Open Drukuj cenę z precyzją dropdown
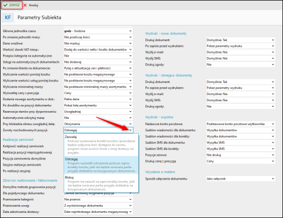This screenshot has width=283, height=218. click(240, 161)
